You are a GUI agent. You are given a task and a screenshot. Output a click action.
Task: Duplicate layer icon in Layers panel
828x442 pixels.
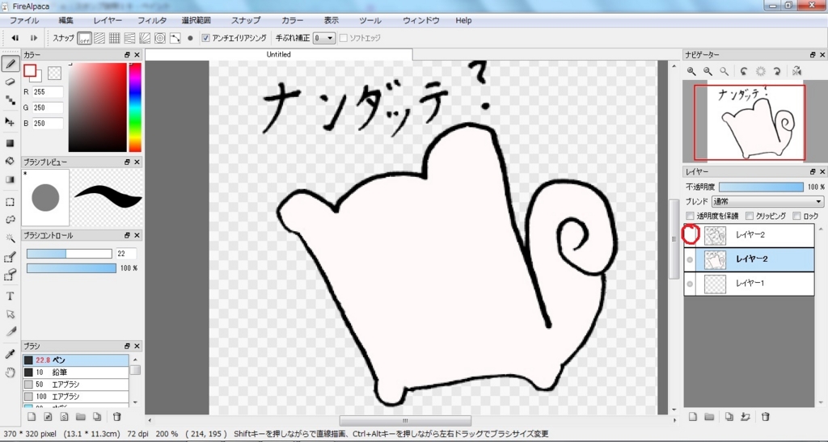click(x=729, y=417)
